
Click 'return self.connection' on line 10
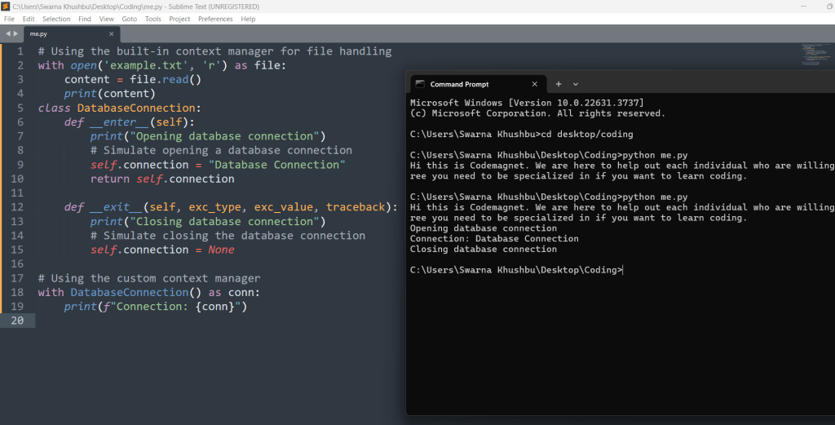pyautogui.click(x=162, y=179)
